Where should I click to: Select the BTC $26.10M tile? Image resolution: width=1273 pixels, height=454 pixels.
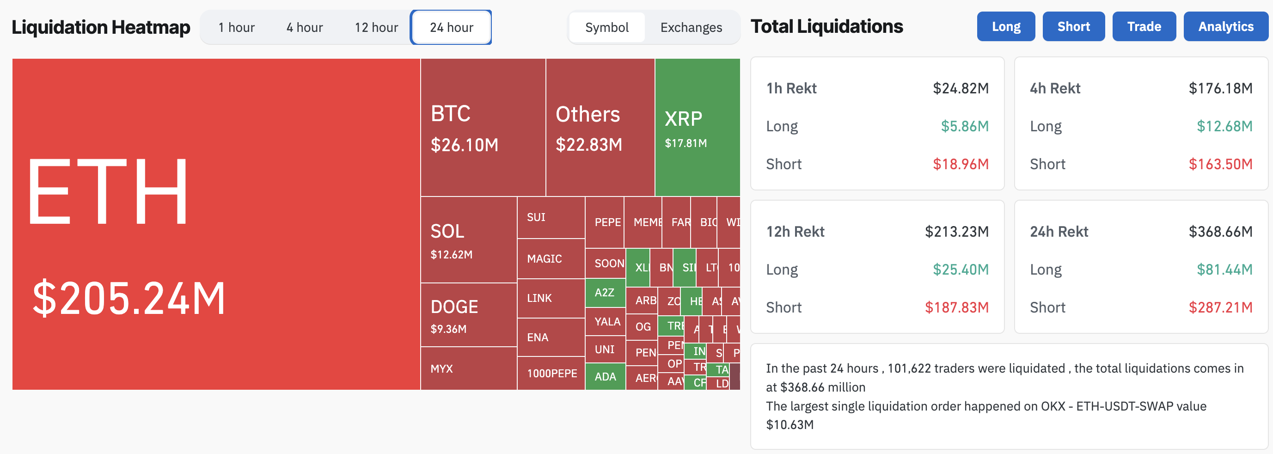[483, 128]
